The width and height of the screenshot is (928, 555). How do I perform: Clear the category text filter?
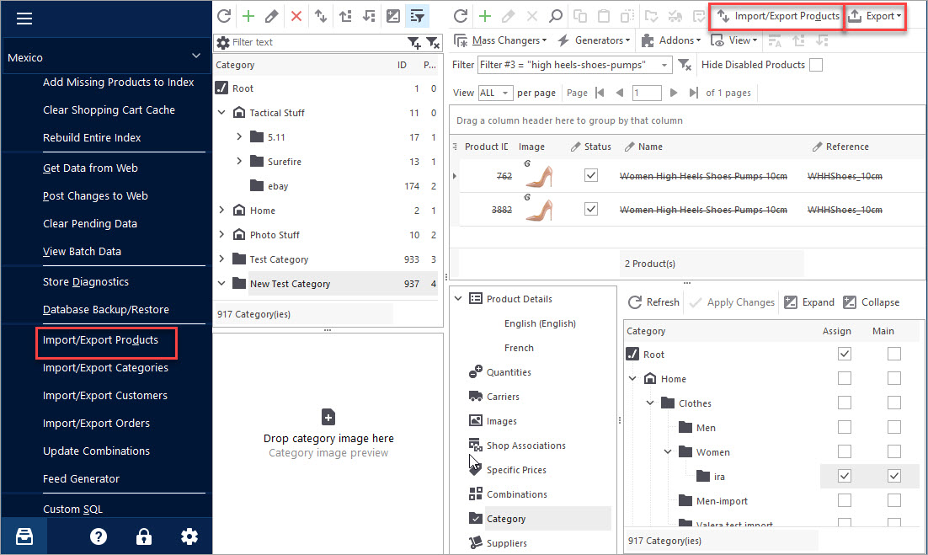433,43
